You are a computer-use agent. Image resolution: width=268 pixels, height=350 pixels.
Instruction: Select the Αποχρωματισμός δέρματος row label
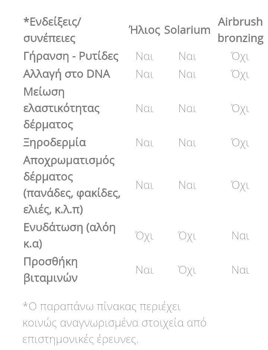tap(71, 185)
